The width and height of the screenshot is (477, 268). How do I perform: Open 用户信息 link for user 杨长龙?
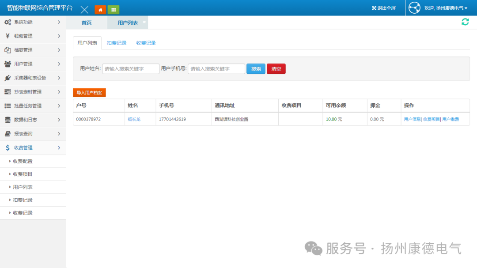click(x=413, y=119)
